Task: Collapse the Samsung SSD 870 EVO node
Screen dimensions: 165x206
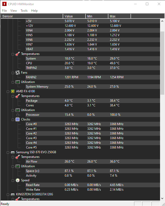Action: click(8, 152)
